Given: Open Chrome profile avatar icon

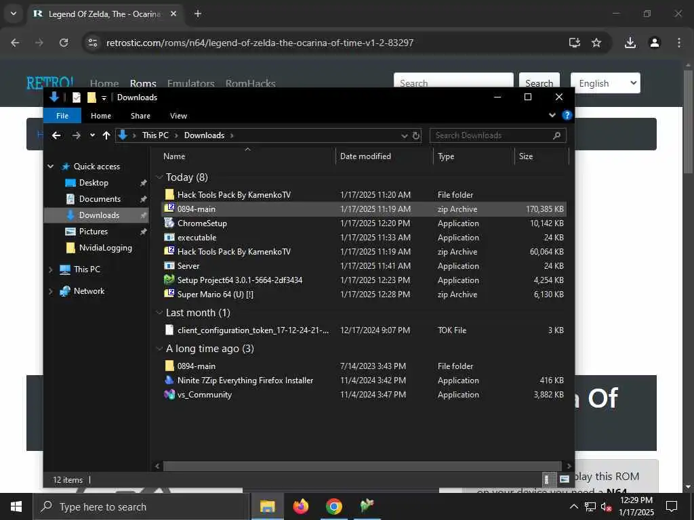Looking at the screenshot, I should click(654, 43).
